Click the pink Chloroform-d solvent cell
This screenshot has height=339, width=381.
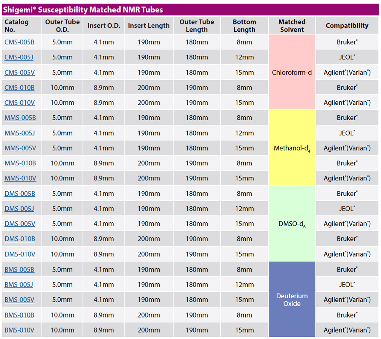pos(292,72)
